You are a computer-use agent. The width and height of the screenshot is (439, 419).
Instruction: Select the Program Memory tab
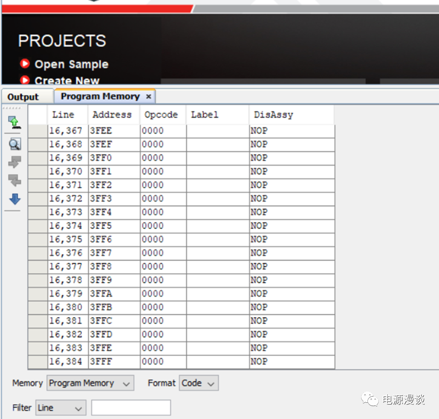tap(100, 96)
